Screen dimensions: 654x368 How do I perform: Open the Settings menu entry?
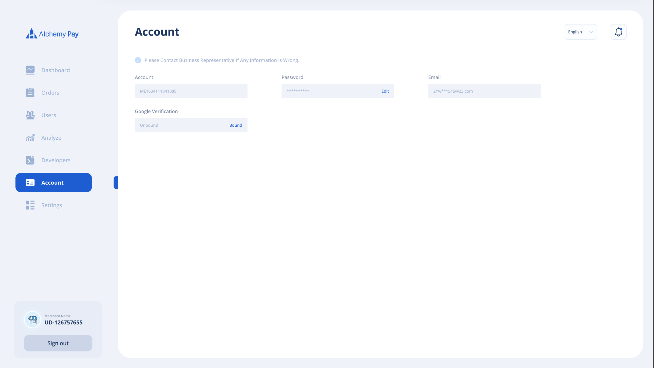tap(52, 205)
